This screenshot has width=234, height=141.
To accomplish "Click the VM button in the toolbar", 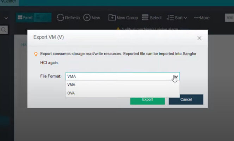I will pyautogui.click(x=229, y=18).
